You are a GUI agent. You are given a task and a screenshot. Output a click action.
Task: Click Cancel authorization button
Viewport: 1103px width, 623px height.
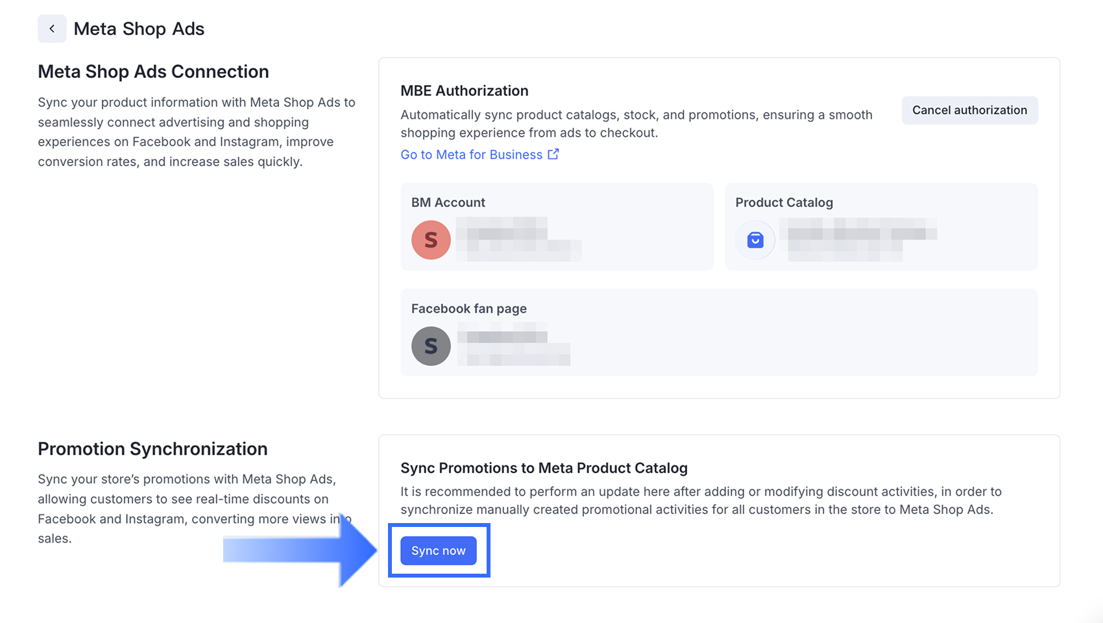[x=969, y=110]
